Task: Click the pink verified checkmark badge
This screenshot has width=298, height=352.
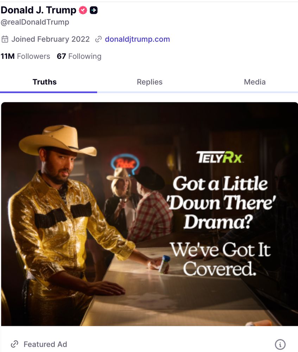Action: [x=82, y=10]
